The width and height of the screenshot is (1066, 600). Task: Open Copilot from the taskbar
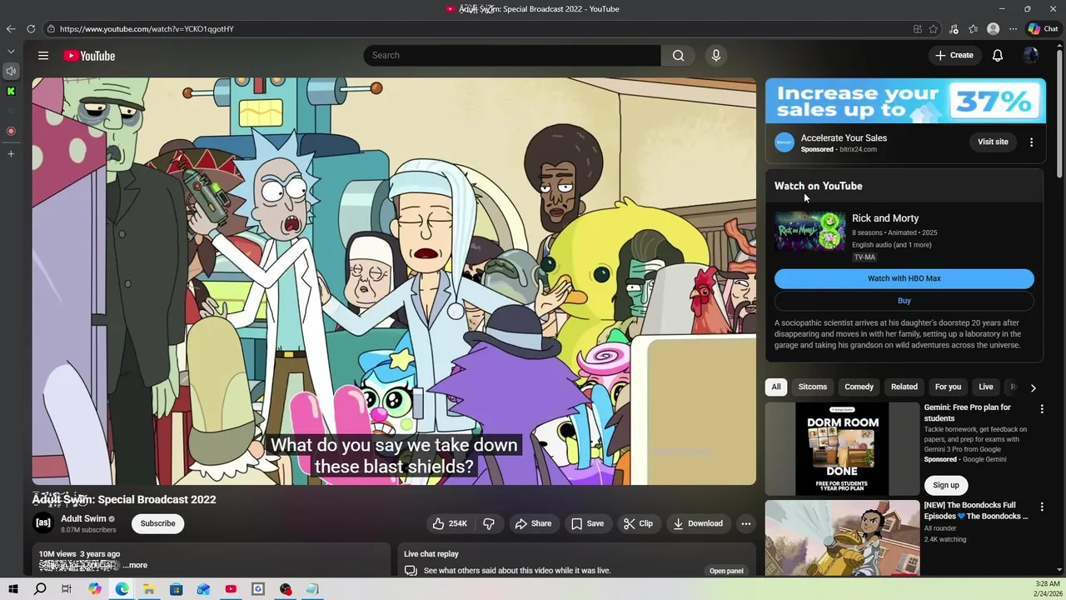(x=95, y=589)
